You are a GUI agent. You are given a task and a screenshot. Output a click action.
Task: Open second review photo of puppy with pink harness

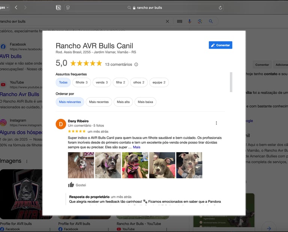tap(108, 165)
